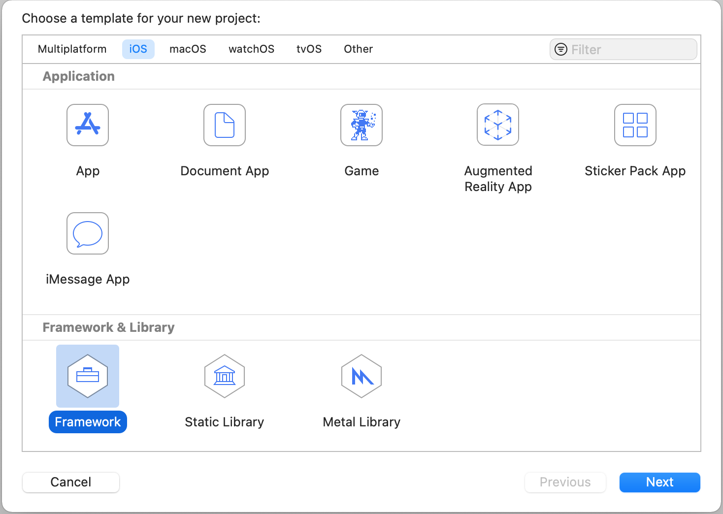Click the Cancel button

tap(71, 482)
